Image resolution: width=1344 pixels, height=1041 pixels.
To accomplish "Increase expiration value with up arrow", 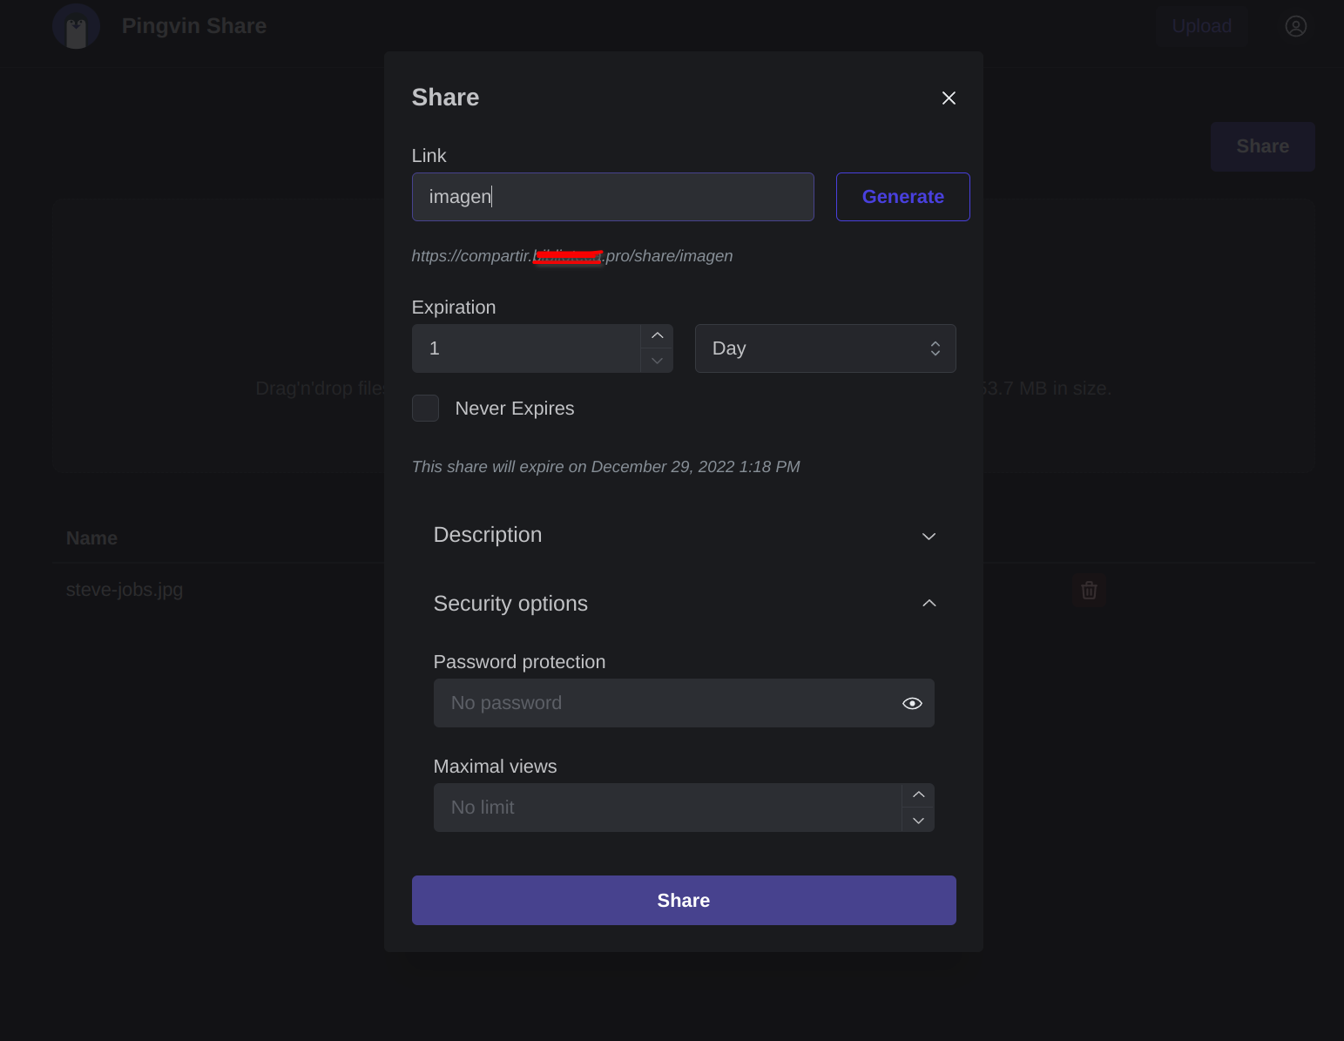I will 658,336.
